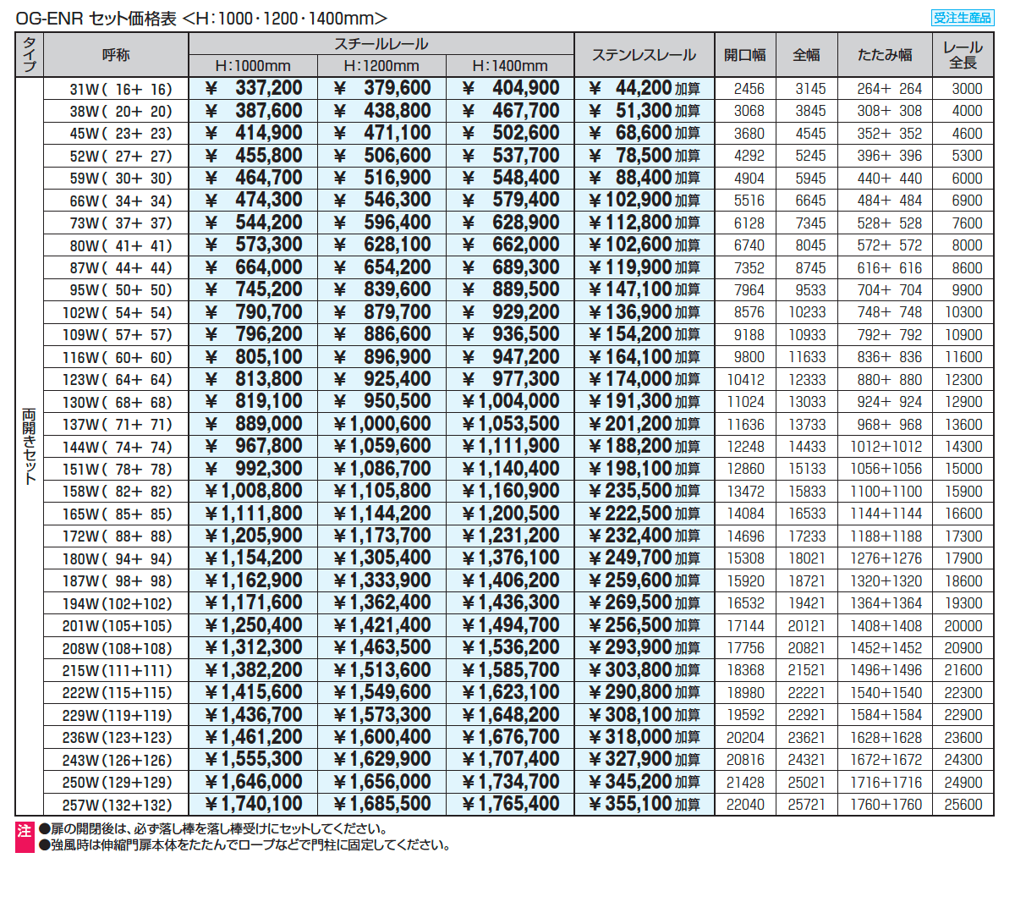Click the red 注 note label
Screen dimensions: 1015x902
[25, 831]
